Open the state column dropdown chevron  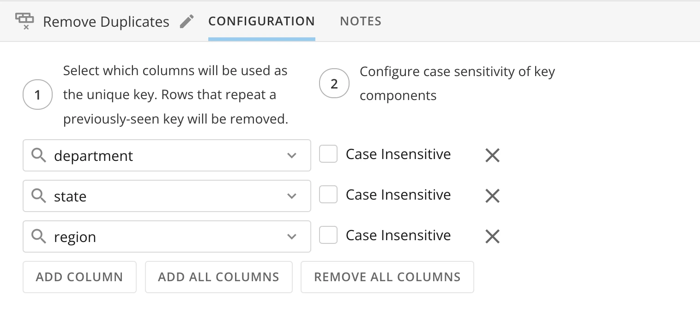[x=292, y=196]
